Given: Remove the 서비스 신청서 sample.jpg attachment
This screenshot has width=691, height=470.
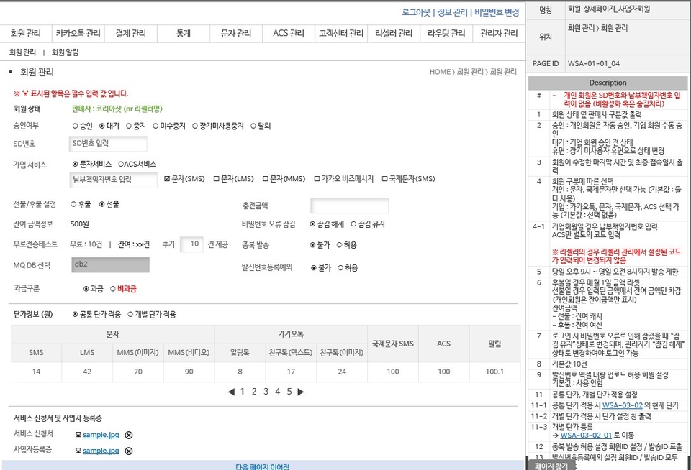Looking at the screenshot, I should click(129, 435).
